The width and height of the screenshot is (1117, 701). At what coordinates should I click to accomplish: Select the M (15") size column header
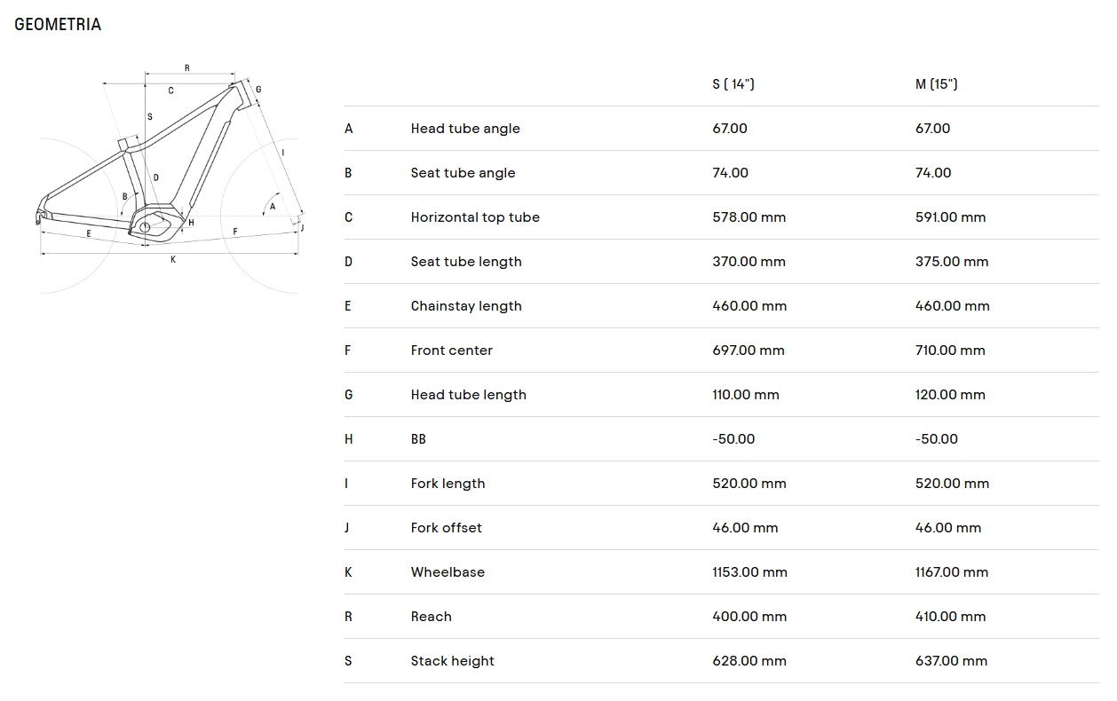click(x=936, y=84)
